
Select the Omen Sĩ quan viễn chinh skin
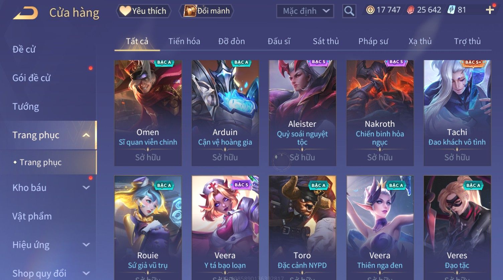tap(148, 113)
